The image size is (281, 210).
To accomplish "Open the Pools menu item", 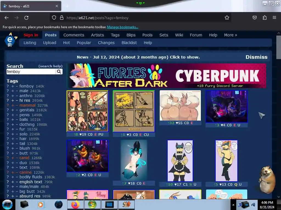I will [147, 35].
